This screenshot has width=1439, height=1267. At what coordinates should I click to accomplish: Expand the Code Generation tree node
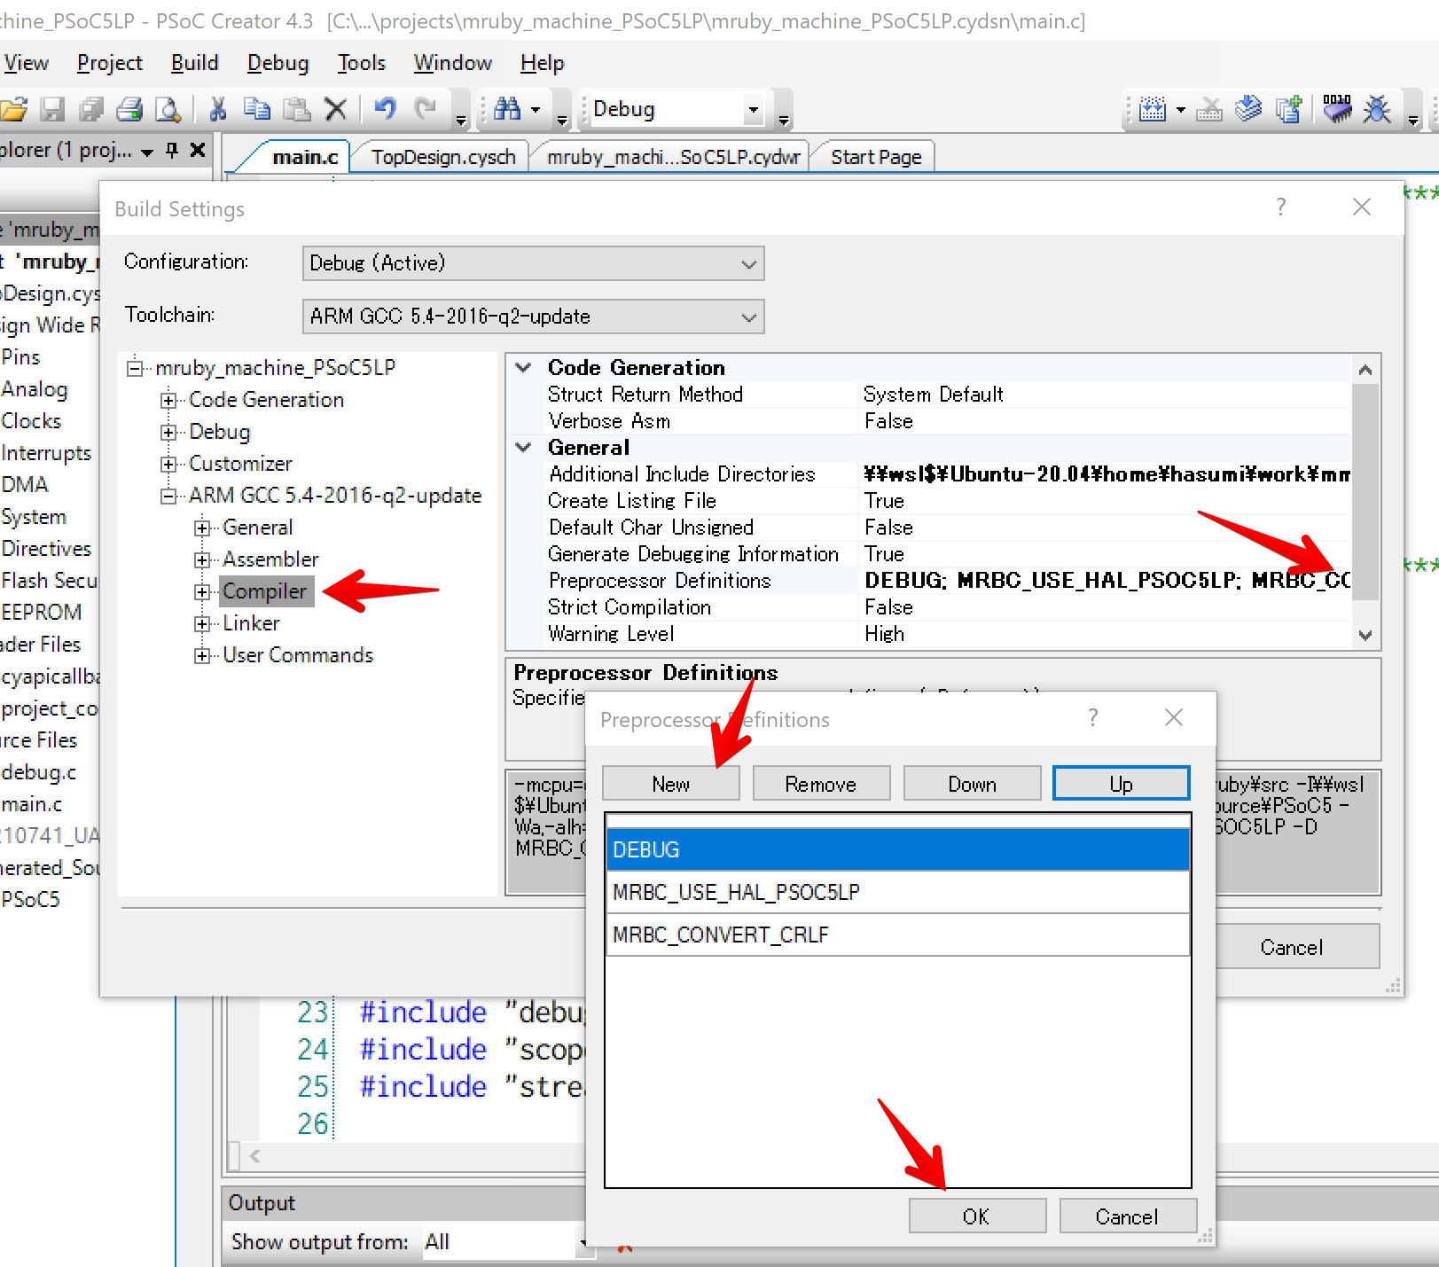point(168,401)
